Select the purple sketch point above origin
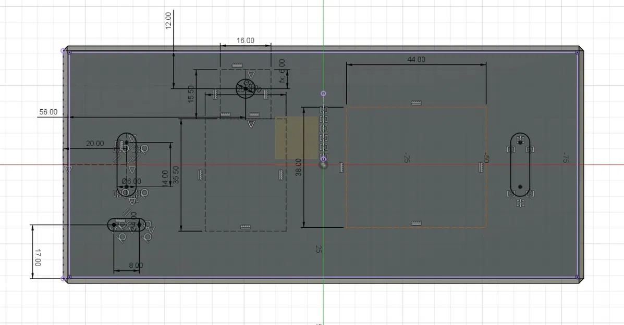 pos(323,94)
